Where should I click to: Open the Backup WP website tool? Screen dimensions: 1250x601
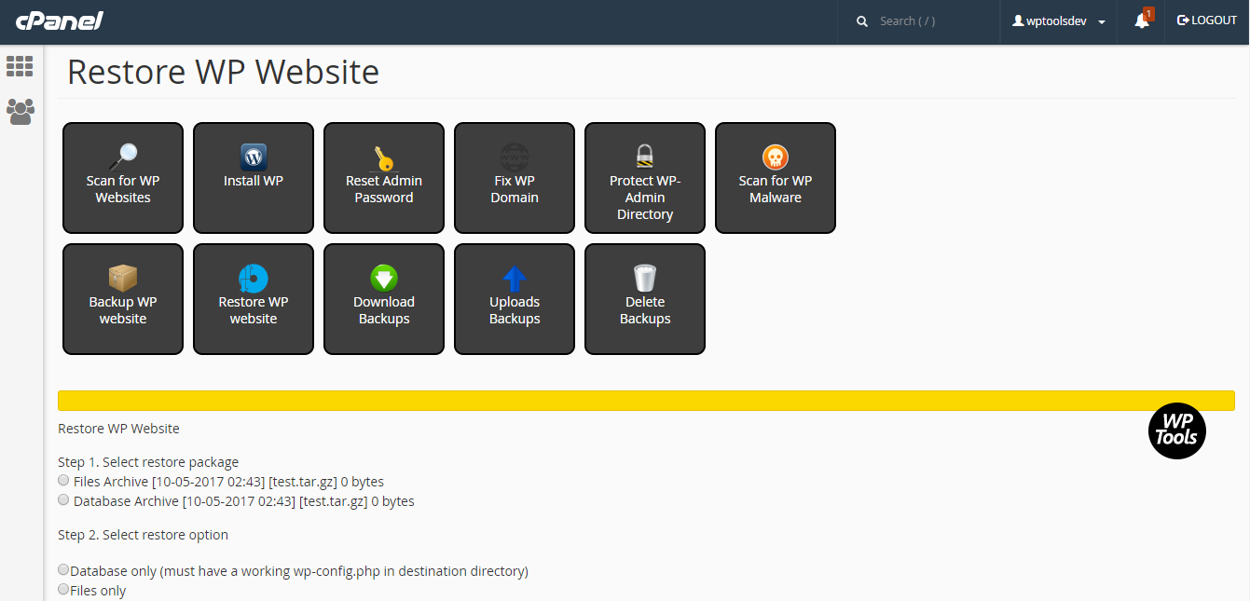(122, 298)
